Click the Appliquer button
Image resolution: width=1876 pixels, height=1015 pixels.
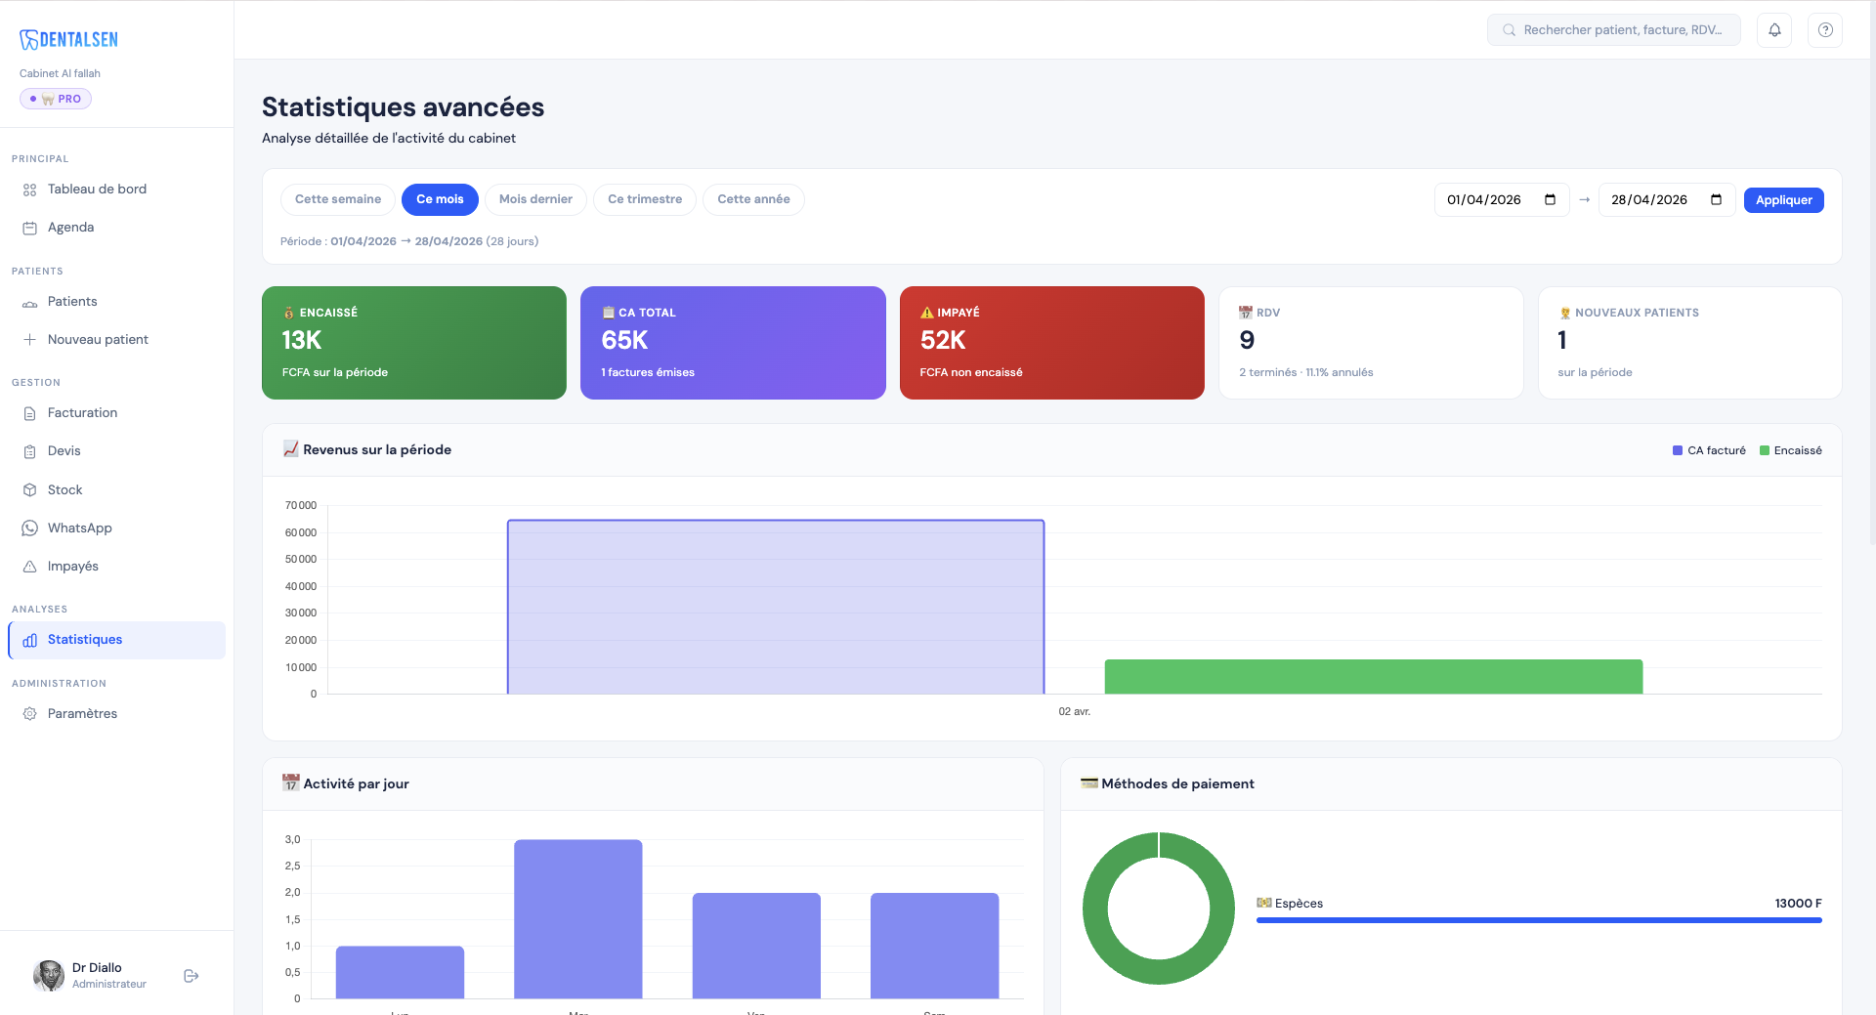1783,200
